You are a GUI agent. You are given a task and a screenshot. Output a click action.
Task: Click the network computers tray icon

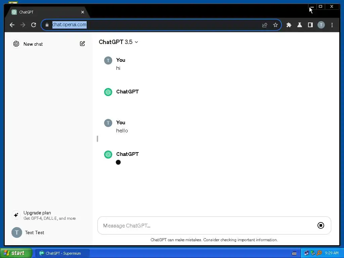[x=306, y=253]
